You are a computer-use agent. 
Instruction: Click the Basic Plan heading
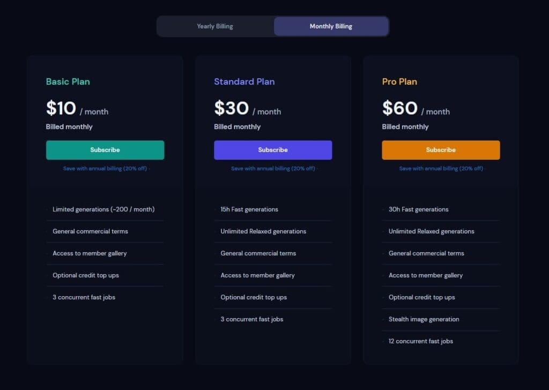coord(68,82)
